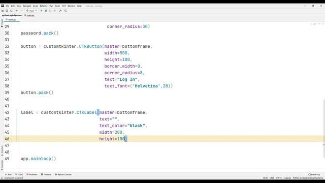Image resolution: width=325 pixels, height=183 pixels.
Task: Open the File menu
Action: [7, 6]
